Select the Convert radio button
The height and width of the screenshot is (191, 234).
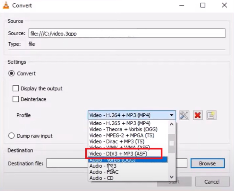coord(11,73)
